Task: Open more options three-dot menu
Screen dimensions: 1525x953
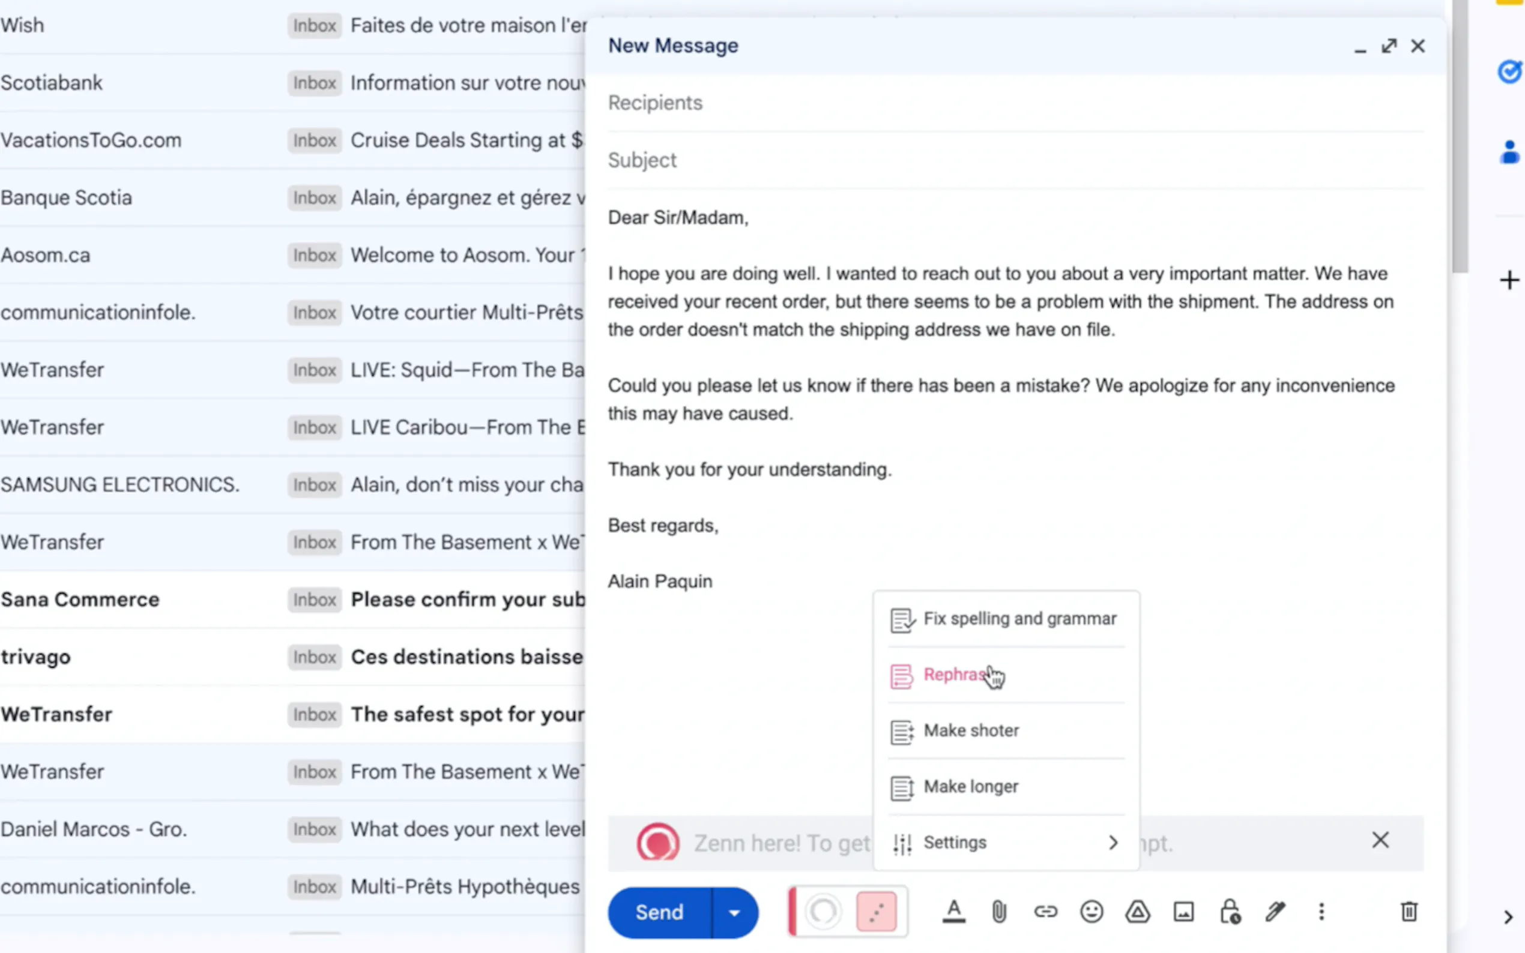Action: click(1321, 912)
